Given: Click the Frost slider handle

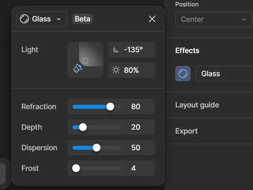Looking at the screenshot, I should click(76, 168).
